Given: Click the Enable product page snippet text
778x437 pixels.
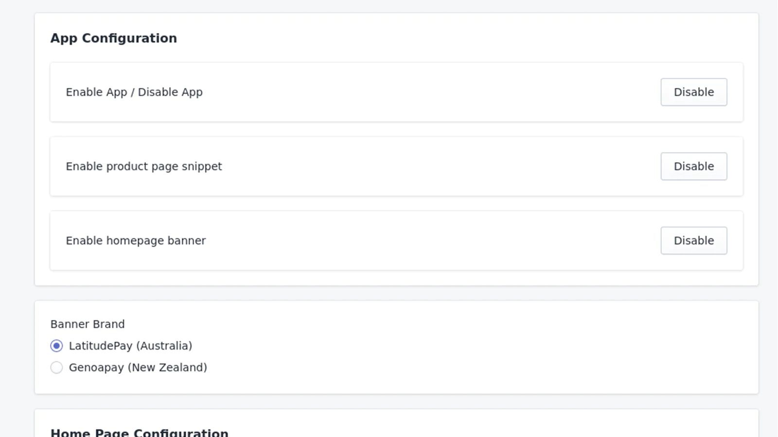Looking at the screenshot, I should point(144,167).
